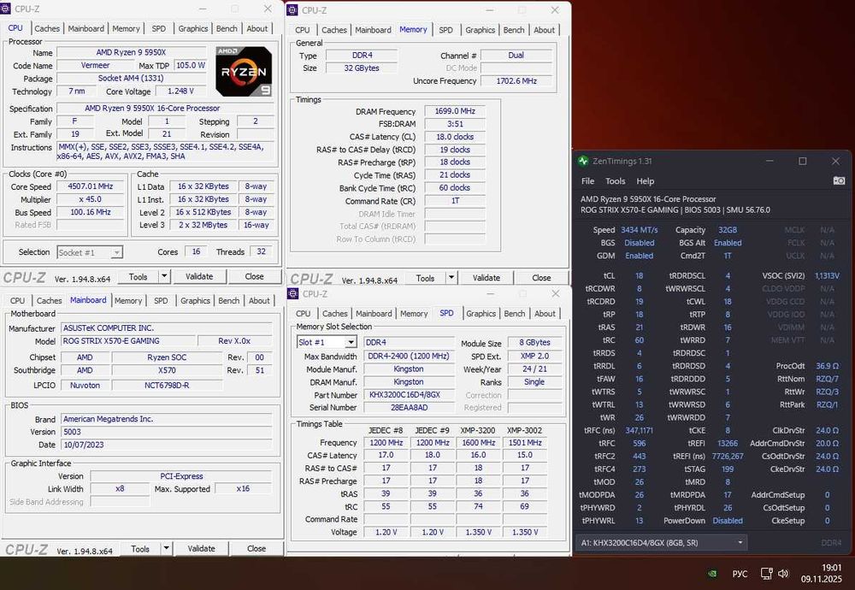Click the Max Bandwidth DDR4-2400 field
The image size is (855, 590).
409,356
